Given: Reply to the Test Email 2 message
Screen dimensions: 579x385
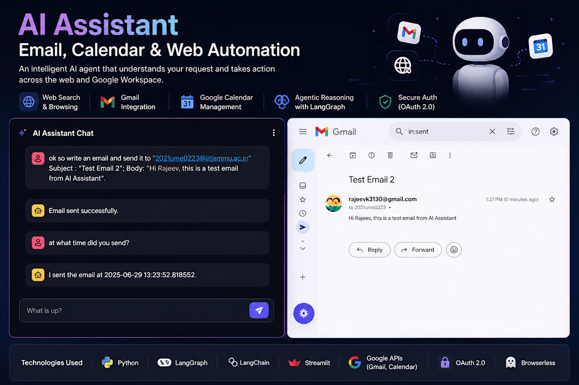Looking at the screenshot, I should click(370, 250).
